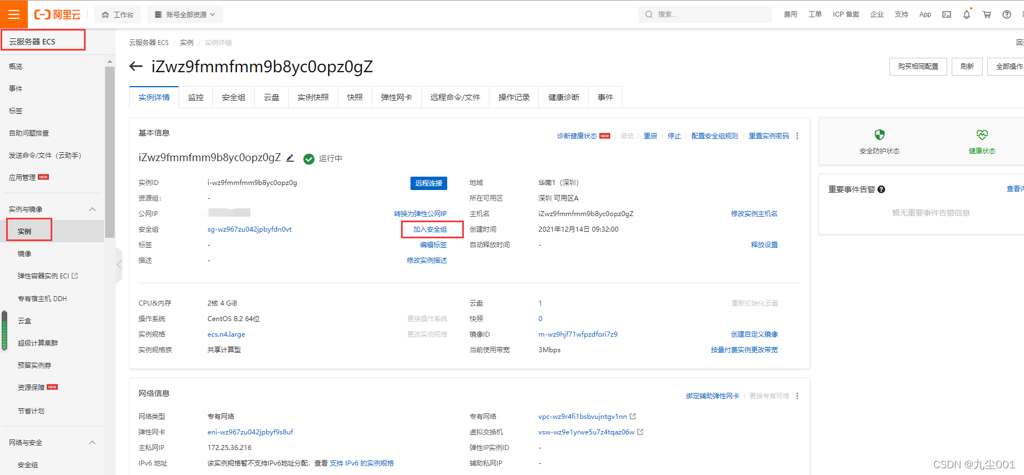Click 实例 in the breadcrumb
1024x475 pixels.
pos(186,43)
